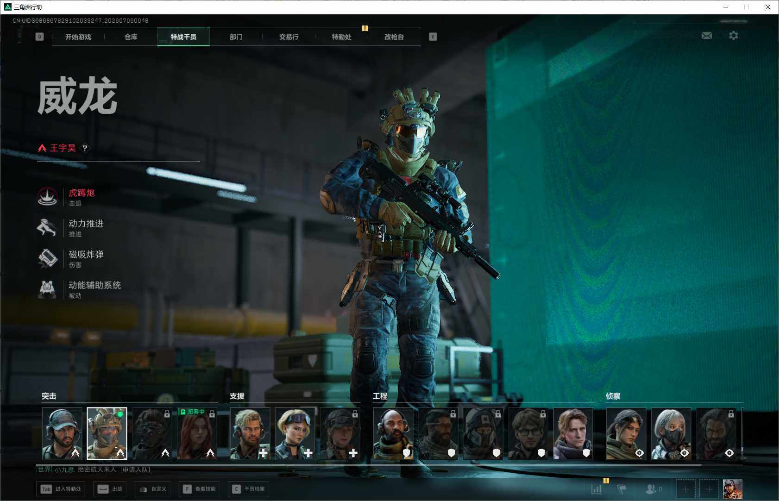Click the 出战 deploy button

point(110,489)
